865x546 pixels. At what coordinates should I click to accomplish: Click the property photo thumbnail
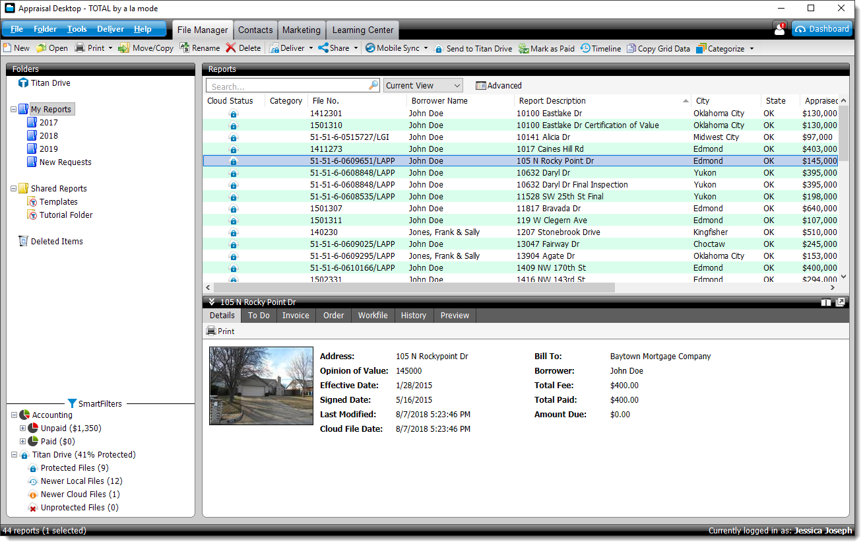[x=261, y=386]
